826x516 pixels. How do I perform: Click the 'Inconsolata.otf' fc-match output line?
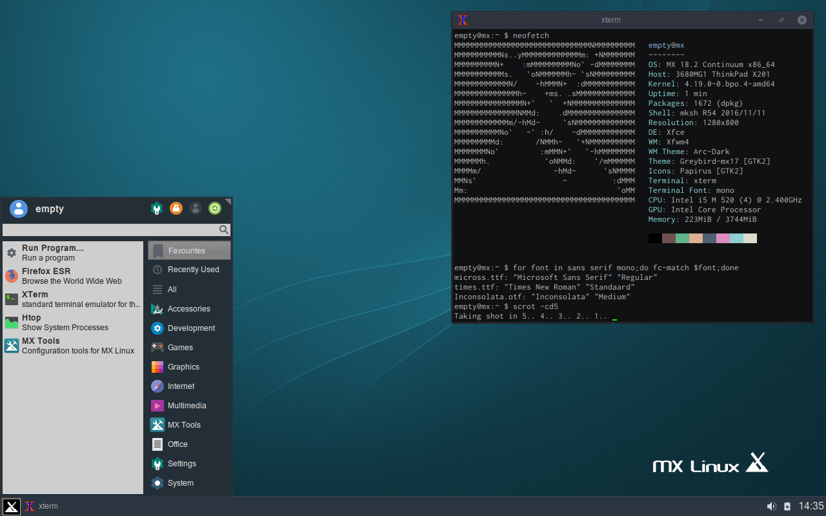coord(542,297)
